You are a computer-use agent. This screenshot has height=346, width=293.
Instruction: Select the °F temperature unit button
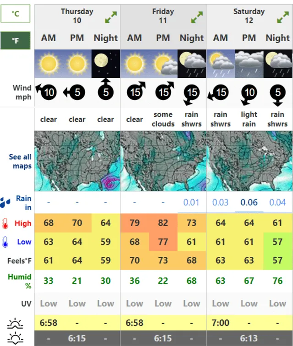pyautogui.click(x=16, y=41)
